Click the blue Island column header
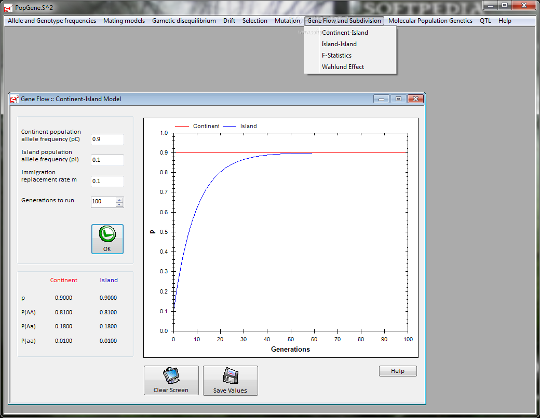540x418 pixels. [109, 280]
